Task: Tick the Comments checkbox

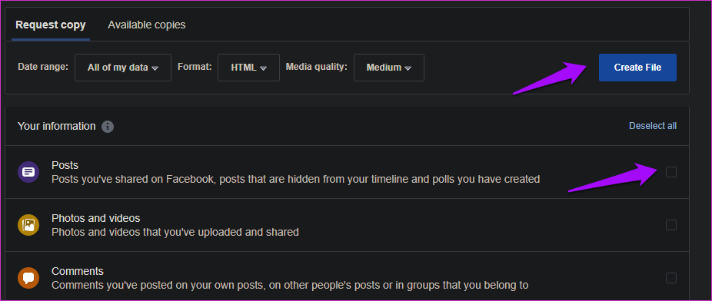Action: (670, 278)
